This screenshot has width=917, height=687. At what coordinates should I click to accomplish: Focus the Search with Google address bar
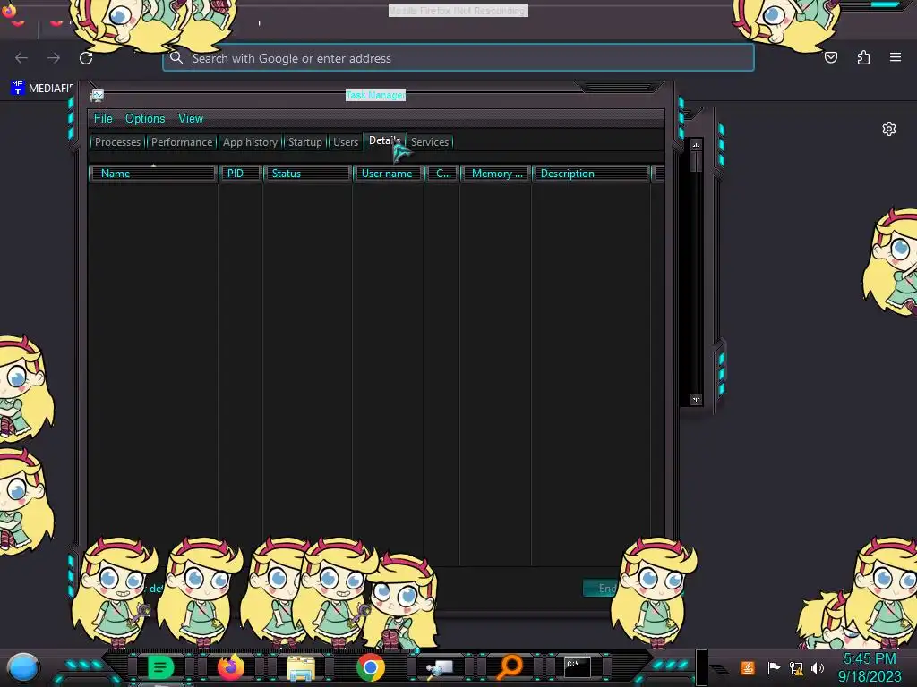[x=458, y=58]
